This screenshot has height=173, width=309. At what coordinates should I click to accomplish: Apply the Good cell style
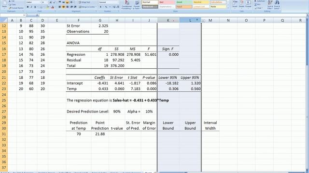pos(184,2)
